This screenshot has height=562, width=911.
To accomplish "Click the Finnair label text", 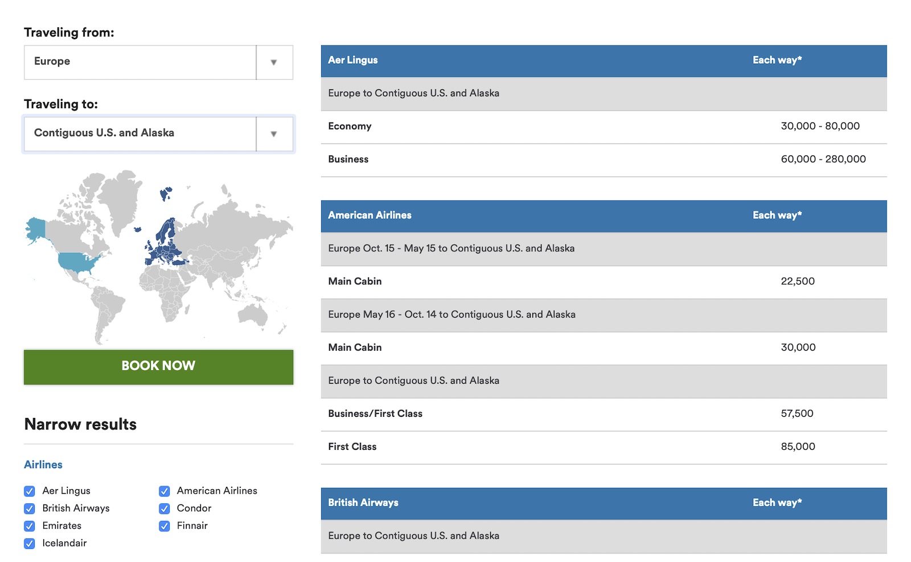I will [192, 526].
